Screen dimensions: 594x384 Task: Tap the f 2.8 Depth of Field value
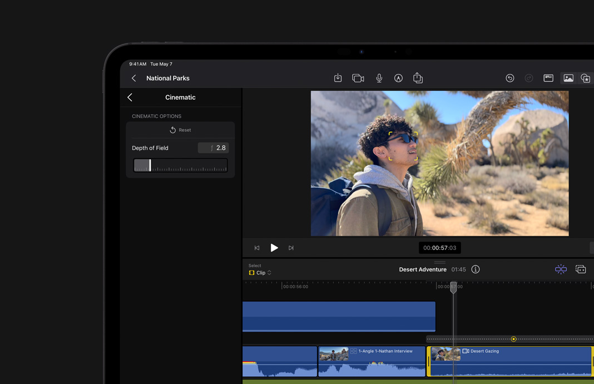point(214,147)
